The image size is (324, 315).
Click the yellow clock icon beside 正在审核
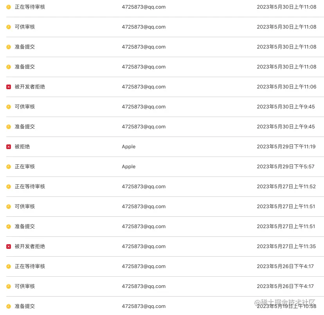pos(9,167)
